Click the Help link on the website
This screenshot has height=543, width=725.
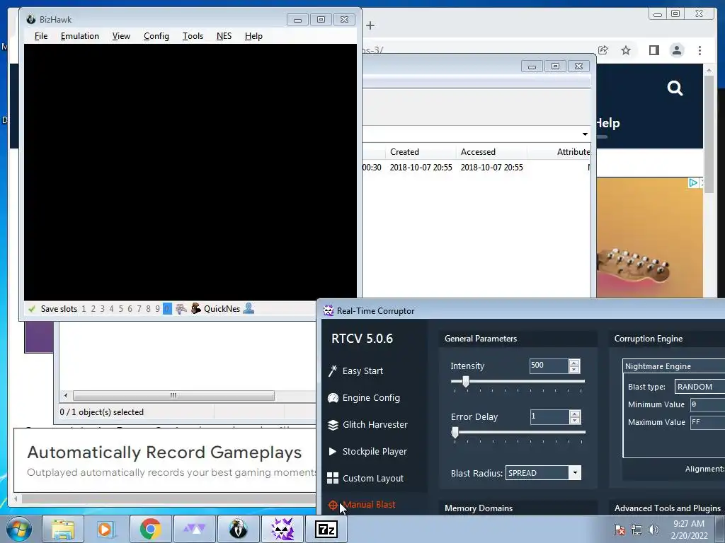[x=607, y=123]
